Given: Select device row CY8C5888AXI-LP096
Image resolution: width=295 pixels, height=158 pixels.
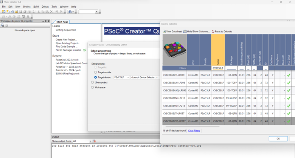Looking at the screenshot, I should pyautogui.click(x=228, y=83).
